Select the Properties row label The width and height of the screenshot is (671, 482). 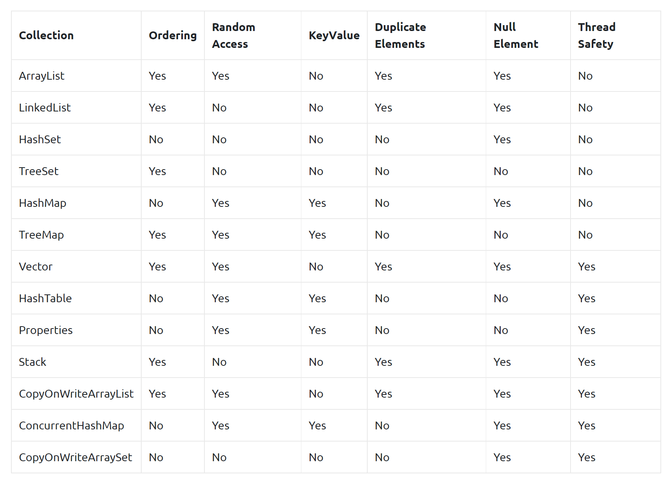click(x=46, y=330)
